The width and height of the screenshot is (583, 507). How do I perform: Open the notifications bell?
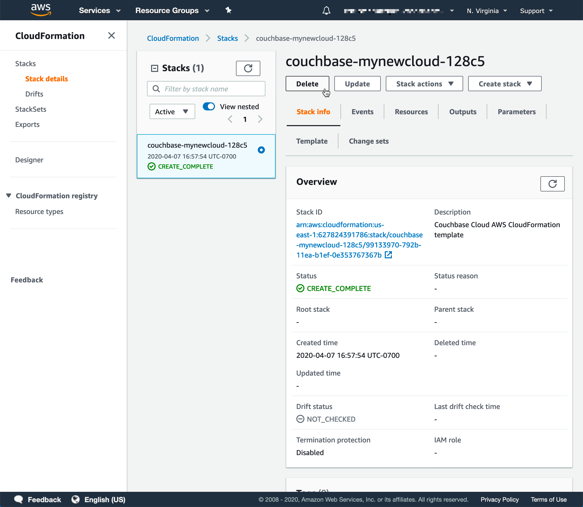[326, 10]
